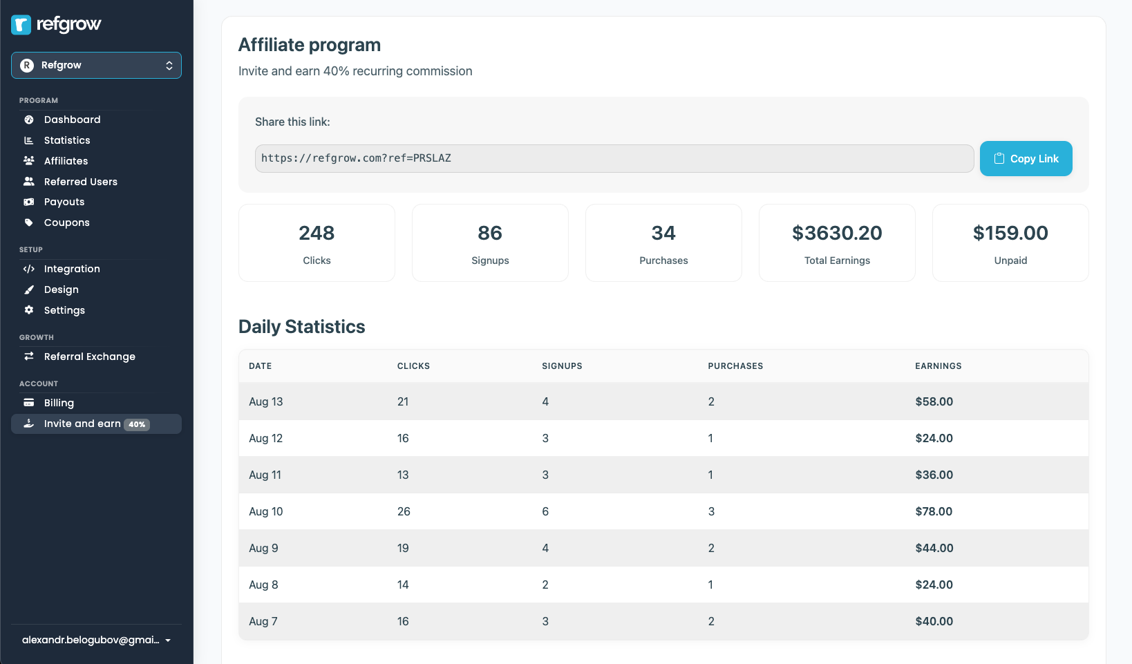
Task: Click the Integration code icon
Action: point(29,269)
